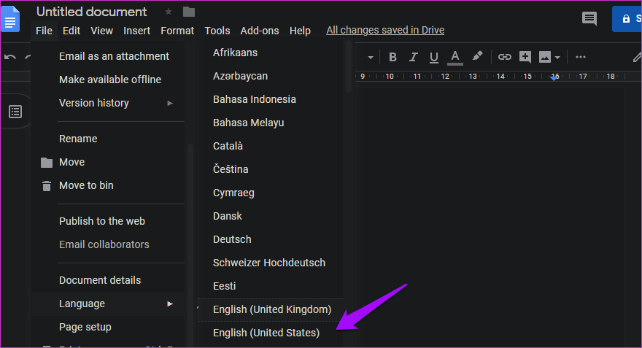Open the Help menu

click(300, 31)
